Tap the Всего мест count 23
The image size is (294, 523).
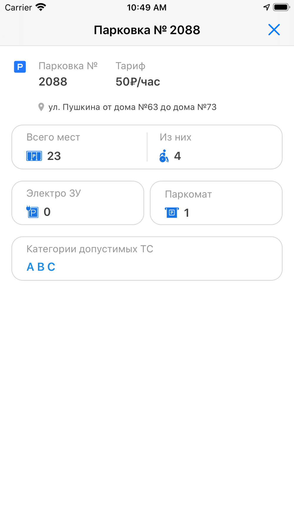point(54,156)
